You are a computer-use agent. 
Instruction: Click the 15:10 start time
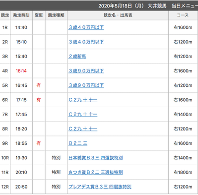point(21,42)
